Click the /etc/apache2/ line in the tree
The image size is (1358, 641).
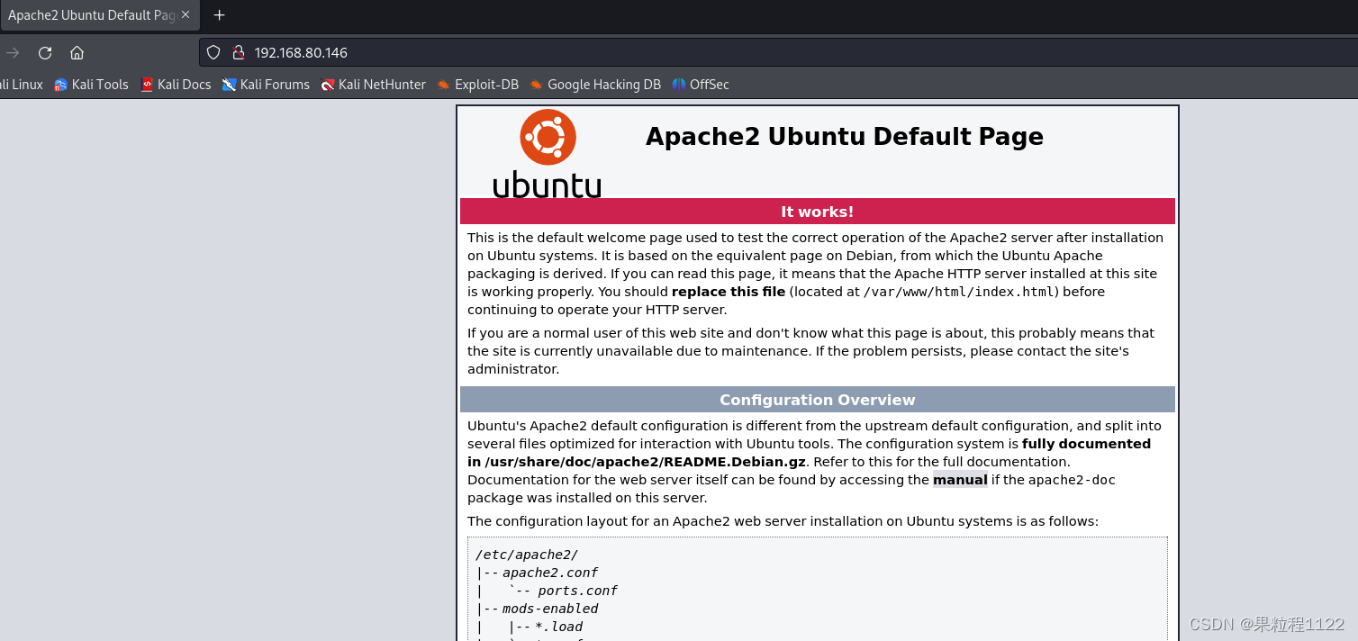pyautogui.click(x=527, y=555)
